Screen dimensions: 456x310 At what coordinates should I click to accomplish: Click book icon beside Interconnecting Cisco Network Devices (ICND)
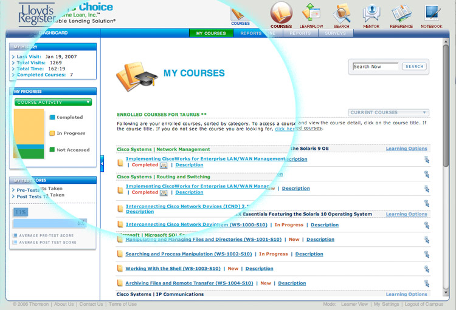[x=120, y=209]
